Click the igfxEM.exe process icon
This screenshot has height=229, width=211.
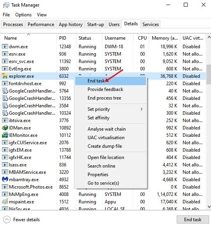pos(5,150)
